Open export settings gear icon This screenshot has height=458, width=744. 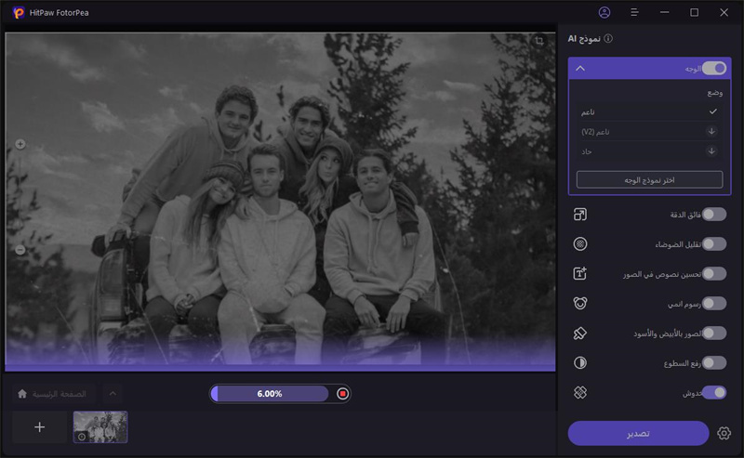pos(724,433)
